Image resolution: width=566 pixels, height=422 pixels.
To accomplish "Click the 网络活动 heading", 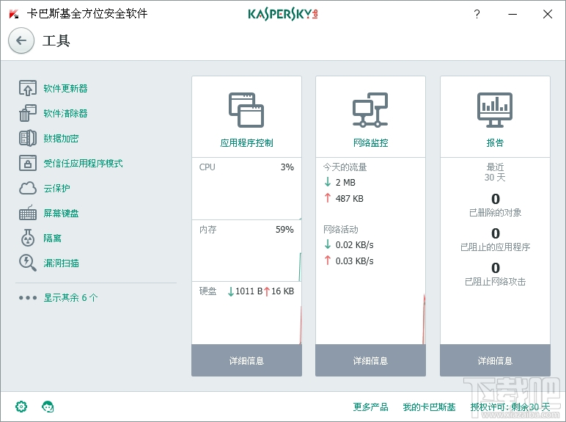I will coord(340,230).
